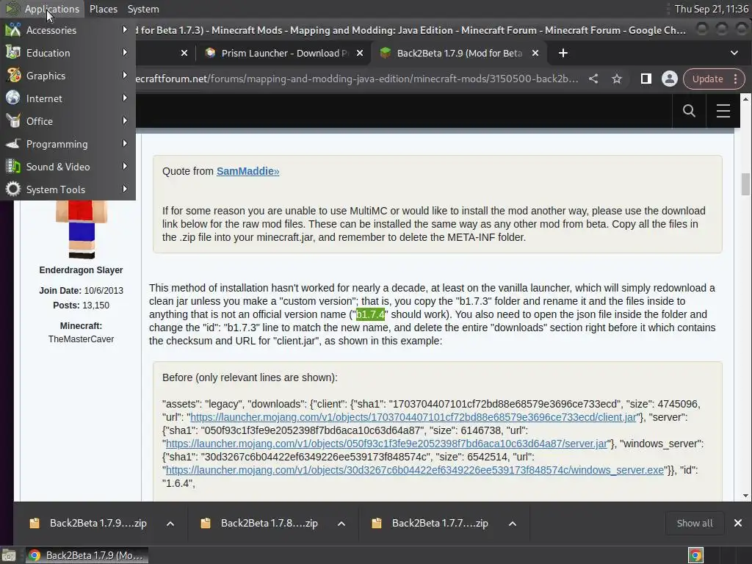Viewport: 752px width, 564px height.
Task: Click the System Tools gear icon
Action: click(13, 189)
